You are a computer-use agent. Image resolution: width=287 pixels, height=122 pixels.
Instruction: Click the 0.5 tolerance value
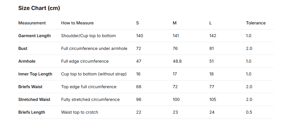point(249,112)
